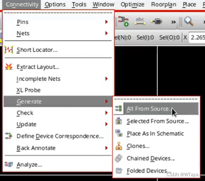The width and height of the screenshot is (205, 181).
Task: Click the Incomplete Nets submenu arrow
Action: tap(106, 79)
